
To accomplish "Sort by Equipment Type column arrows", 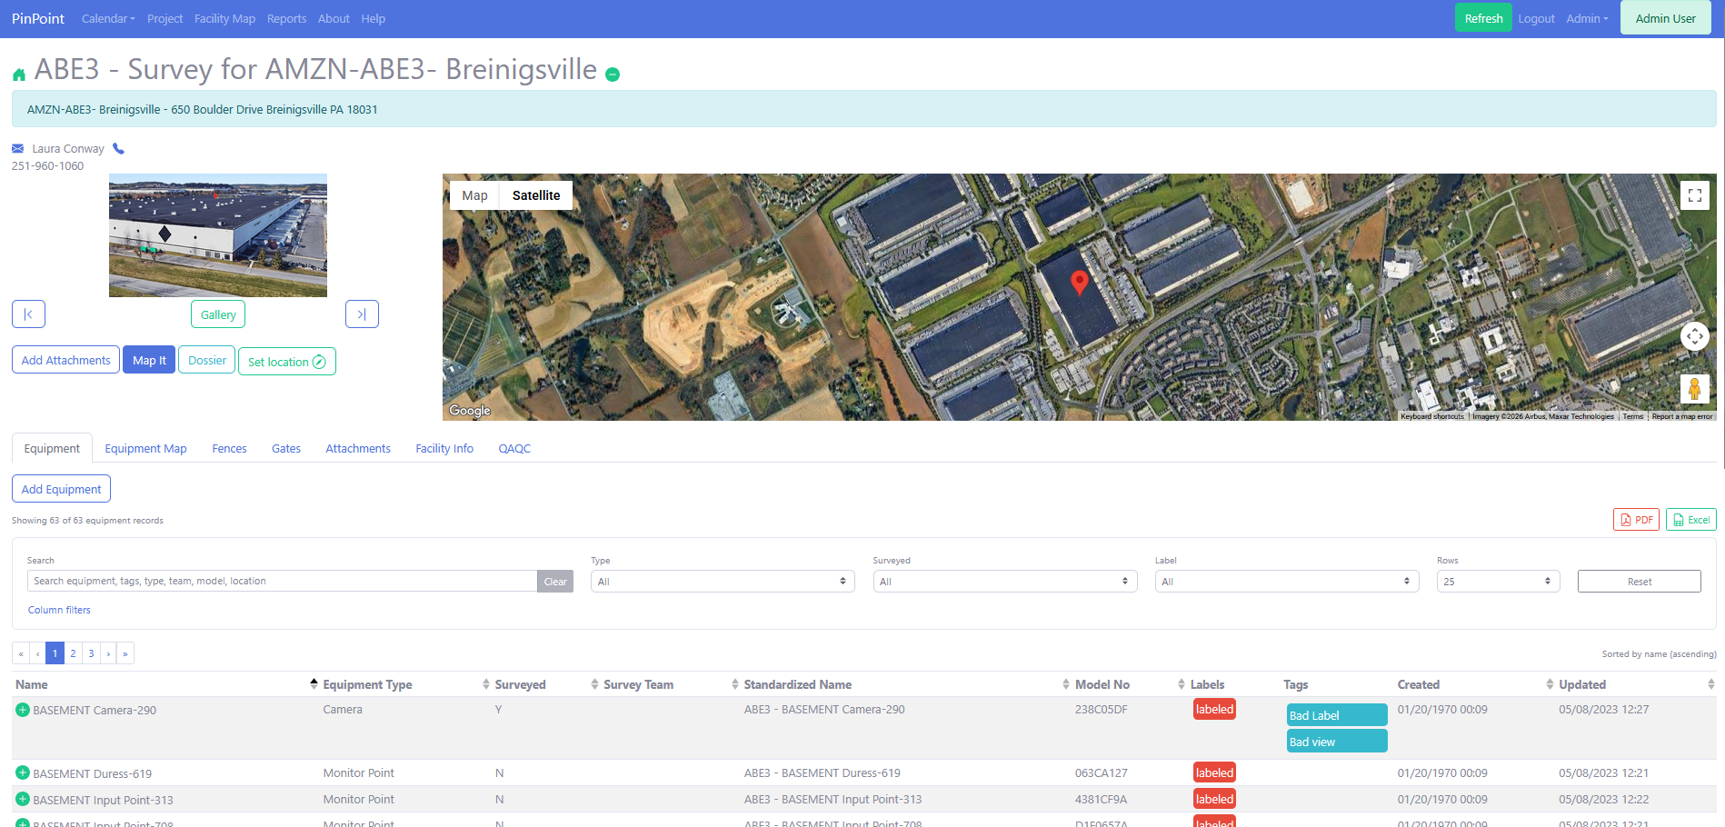I will pos(486,684).
